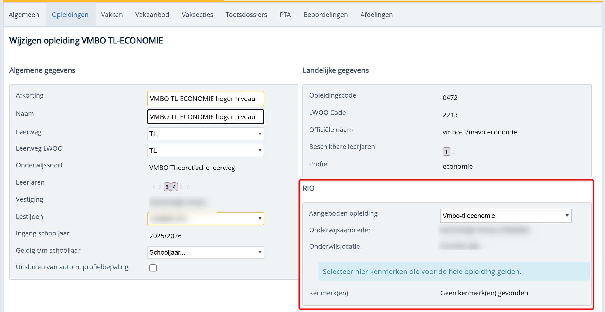Viewport: 605px width, 312px height.
Task: Click beschikbaar leerjaar 1 badge
Action: (446, 152)
